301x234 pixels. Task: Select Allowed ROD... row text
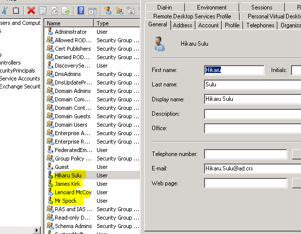coord(73,40)
